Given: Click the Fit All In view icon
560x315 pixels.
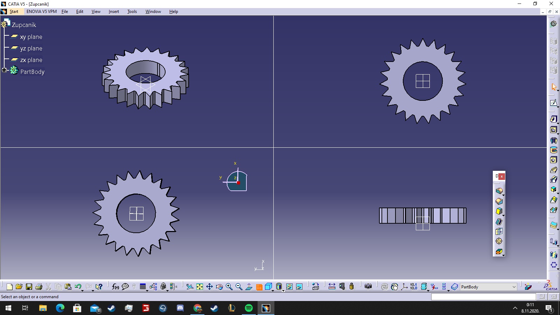Looking at the screenshot, I should [x=199, y=287].
